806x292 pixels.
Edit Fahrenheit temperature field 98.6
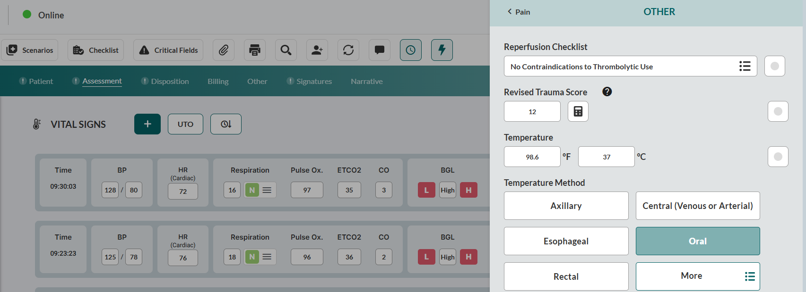(x=532, y=157)
